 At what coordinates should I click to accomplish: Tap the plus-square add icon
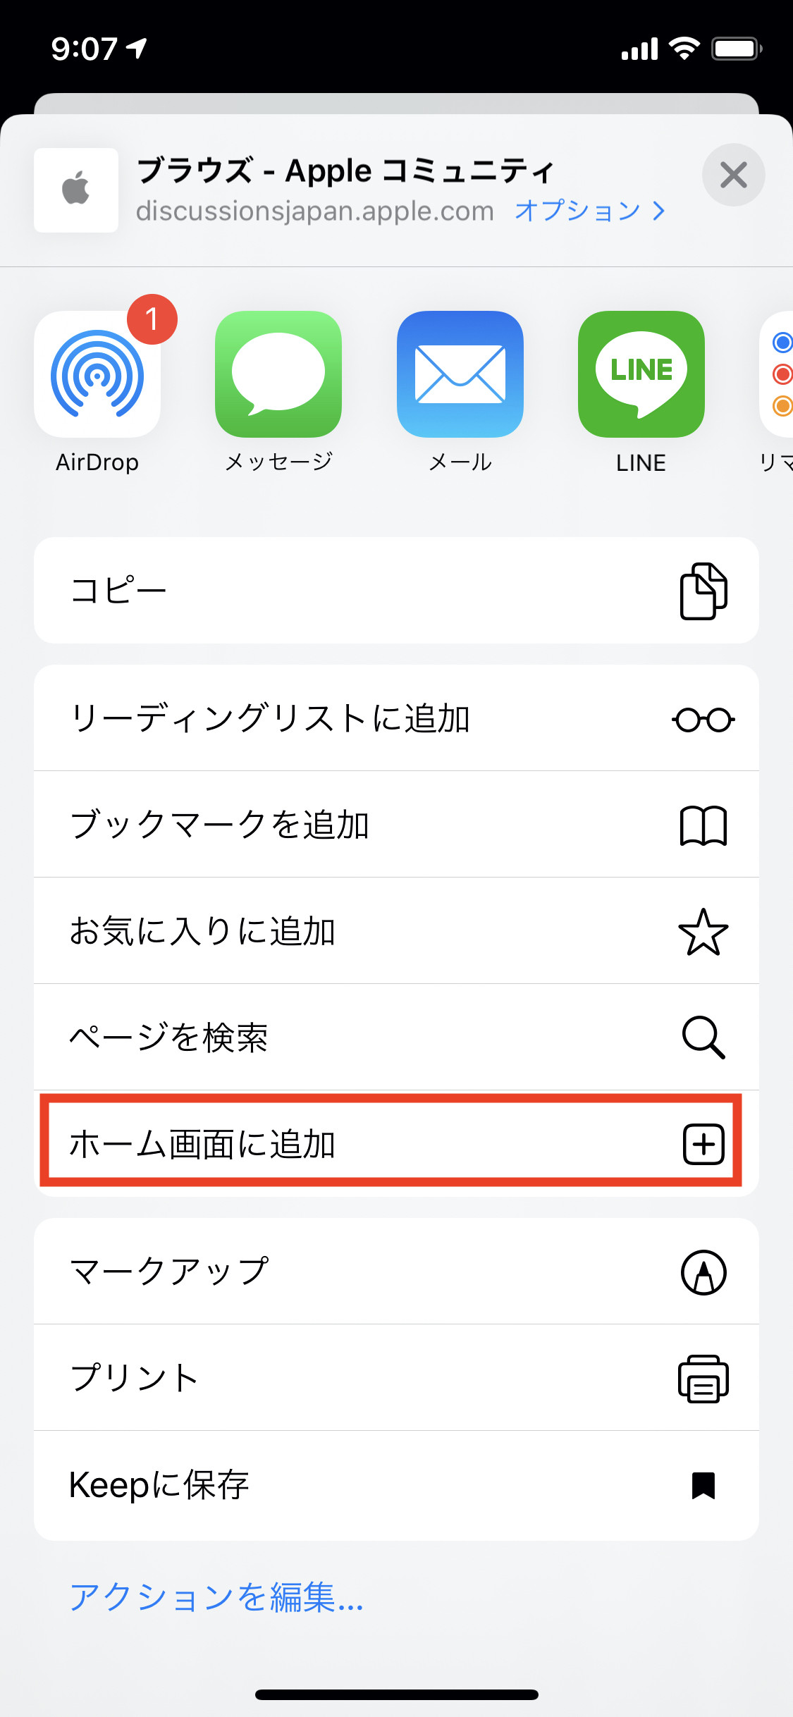pyautogui.click(x=703, y=1143)
